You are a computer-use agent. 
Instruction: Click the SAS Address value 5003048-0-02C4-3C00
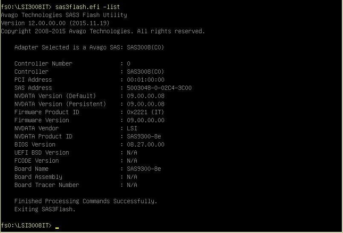click(159, 88)
